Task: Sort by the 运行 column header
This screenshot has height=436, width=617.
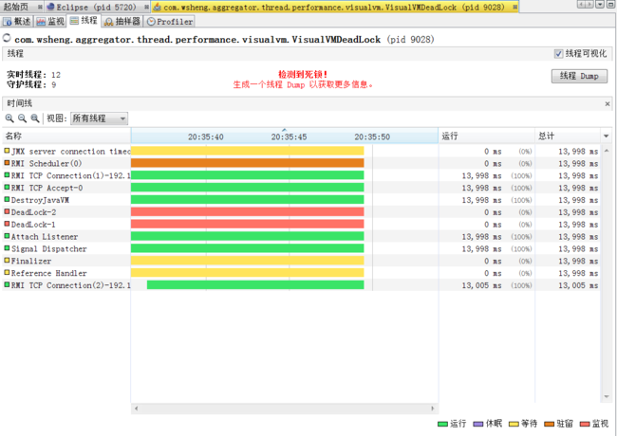Action: (487, 136)
